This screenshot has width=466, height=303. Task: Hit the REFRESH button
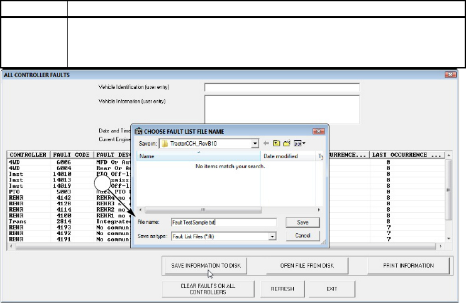(282, 289)
